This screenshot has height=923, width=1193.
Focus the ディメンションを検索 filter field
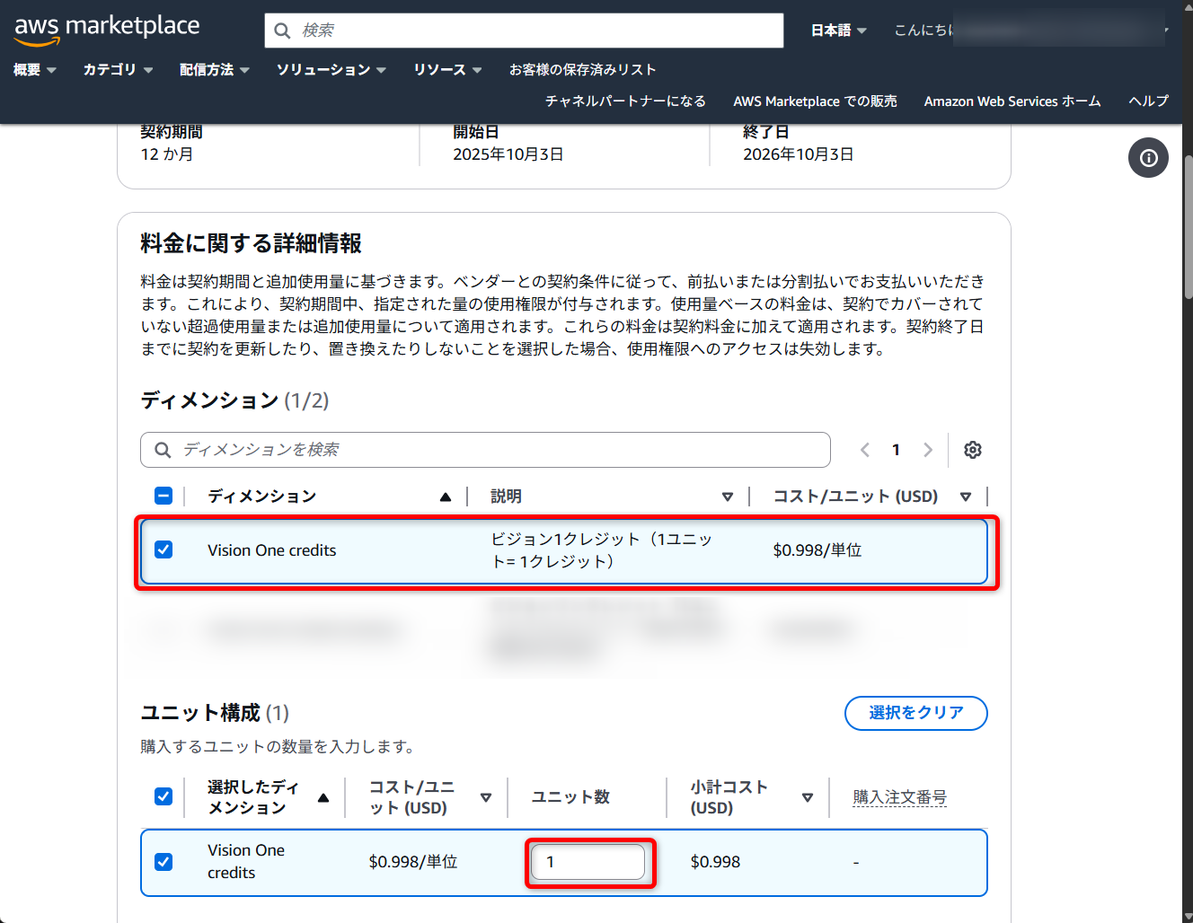point(485,450)
